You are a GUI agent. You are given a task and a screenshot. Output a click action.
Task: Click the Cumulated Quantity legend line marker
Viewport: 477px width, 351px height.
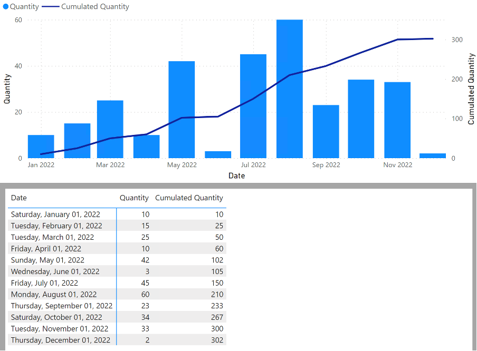click(50, 7)
